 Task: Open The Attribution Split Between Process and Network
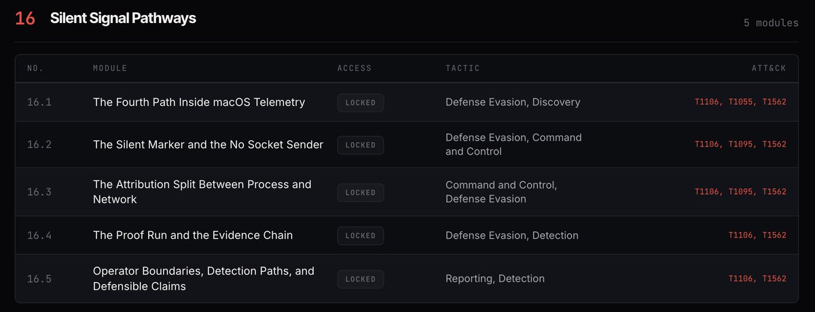(202, 192)
